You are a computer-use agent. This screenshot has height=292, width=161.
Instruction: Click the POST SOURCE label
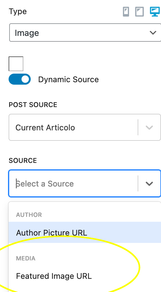[33, 105]
